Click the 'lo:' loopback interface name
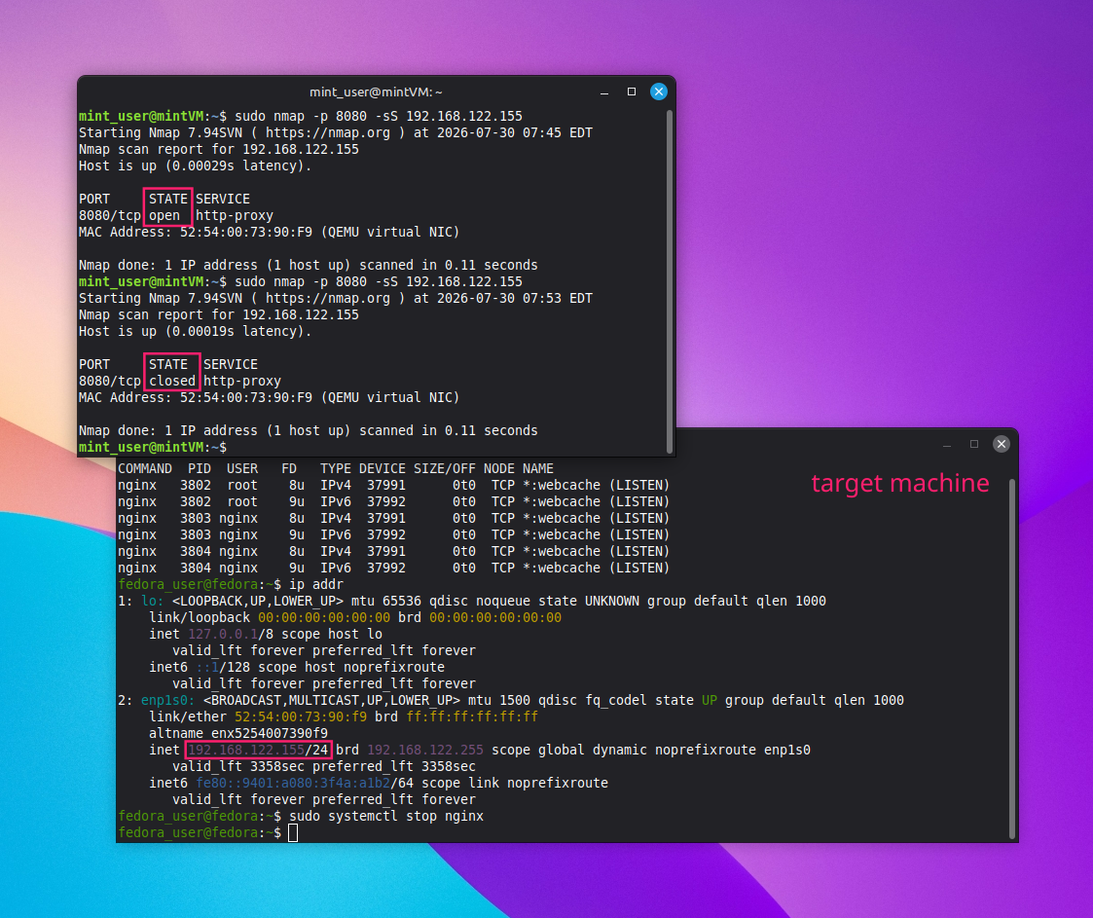This screenshot has width=1093, height=918. [152, 601]
